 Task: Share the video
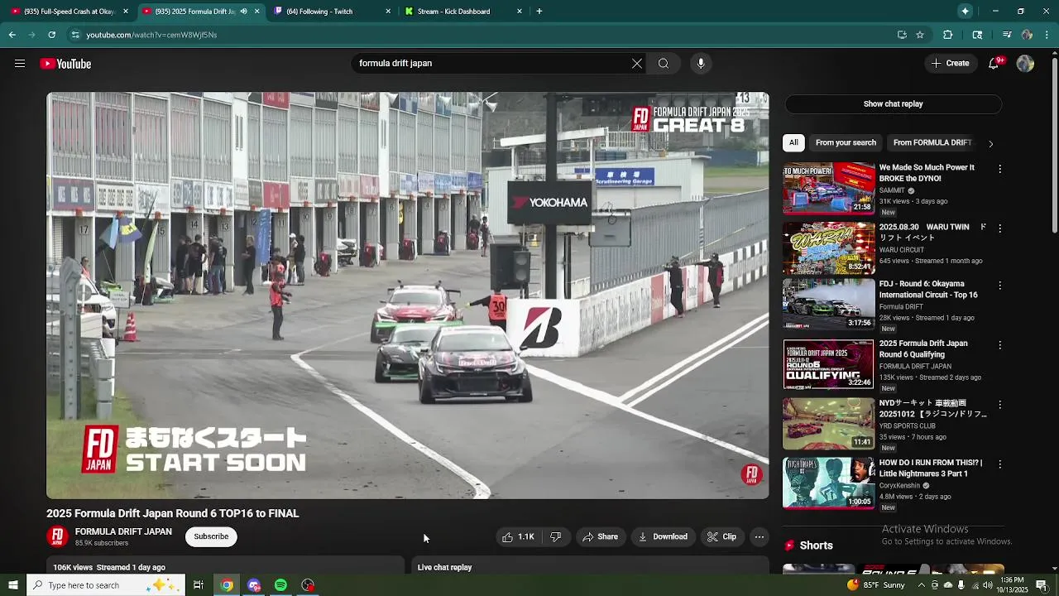pyautogui.click(x=600, y=537)
